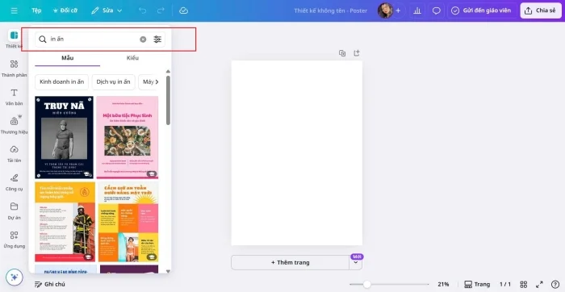Viewport: 565px width, 292px height.
Task: Check the cloud save status icon
Action: 183,10
